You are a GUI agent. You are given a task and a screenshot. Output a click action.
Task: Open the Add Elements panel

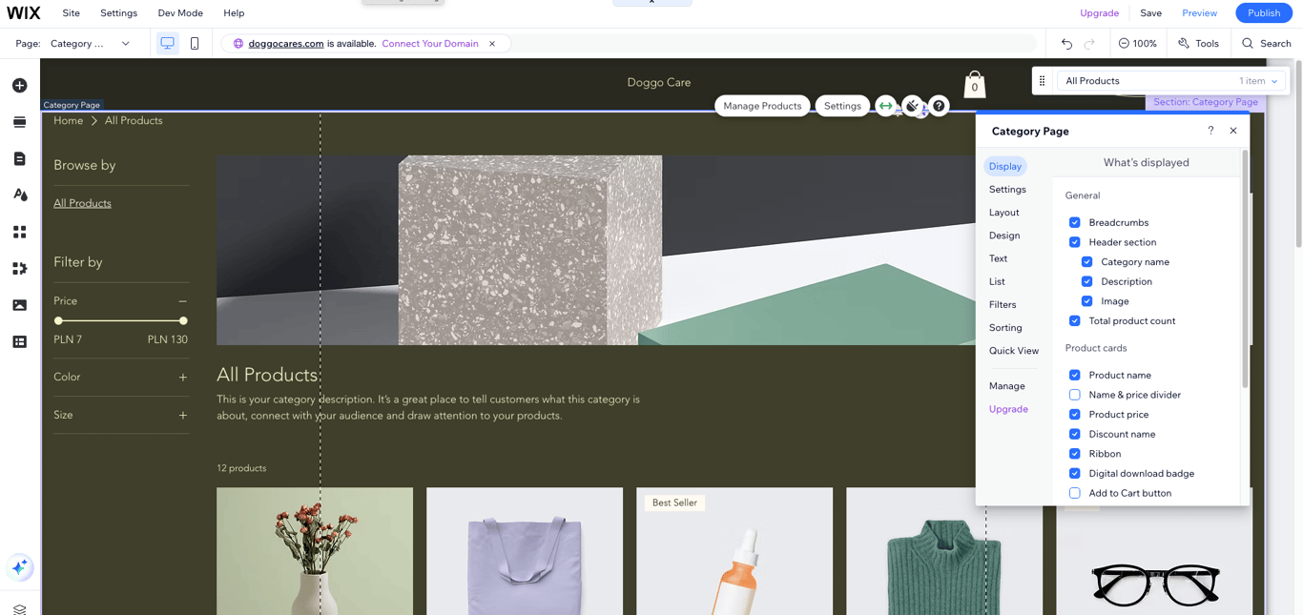(19, 85)
